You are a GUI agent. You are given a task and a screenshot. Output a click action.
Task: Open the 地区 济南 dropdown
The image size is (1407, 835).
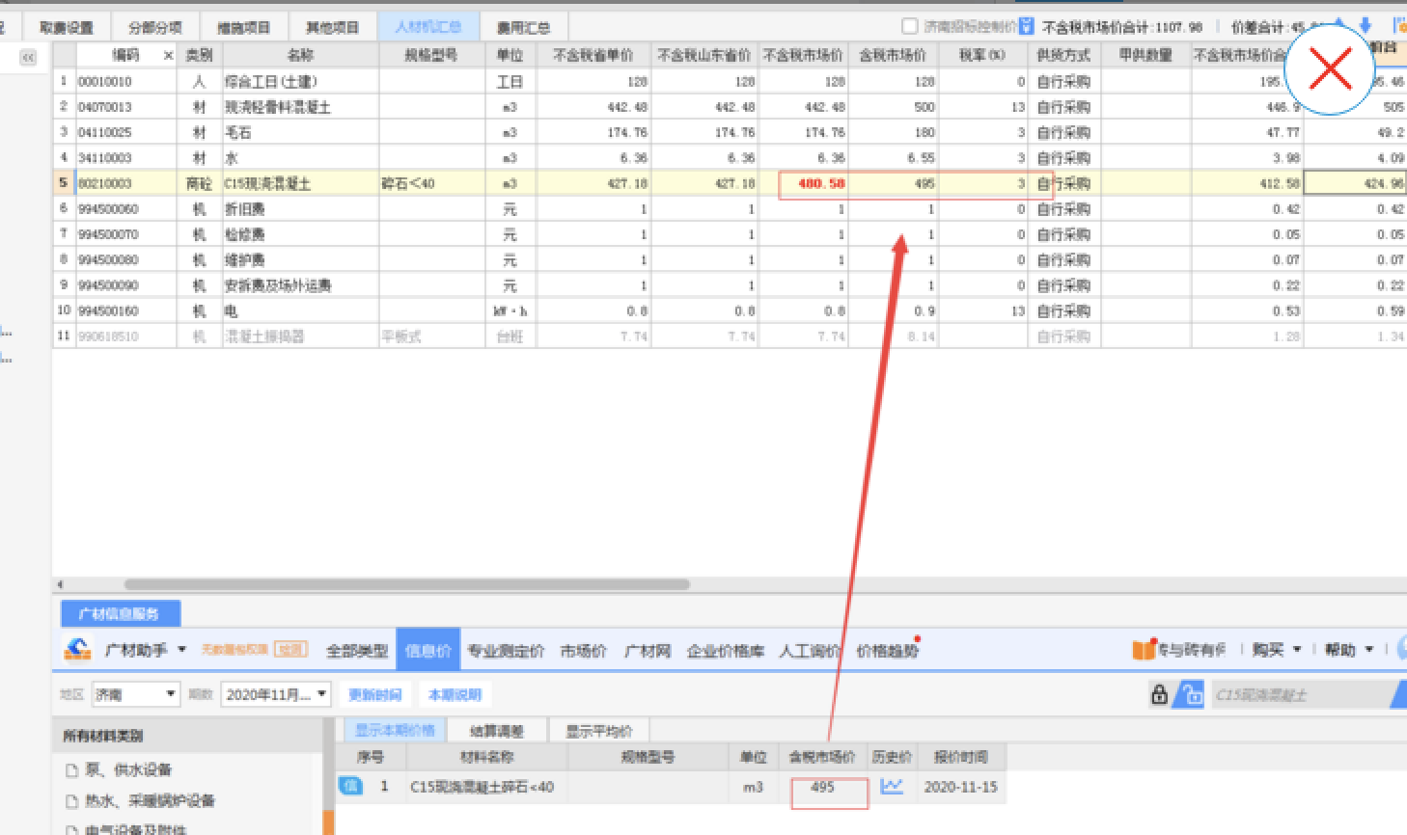136,694
